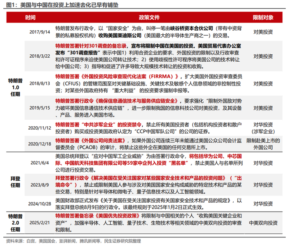
Task: Click the 拜登任期 row group label
Action: point(16,182)
